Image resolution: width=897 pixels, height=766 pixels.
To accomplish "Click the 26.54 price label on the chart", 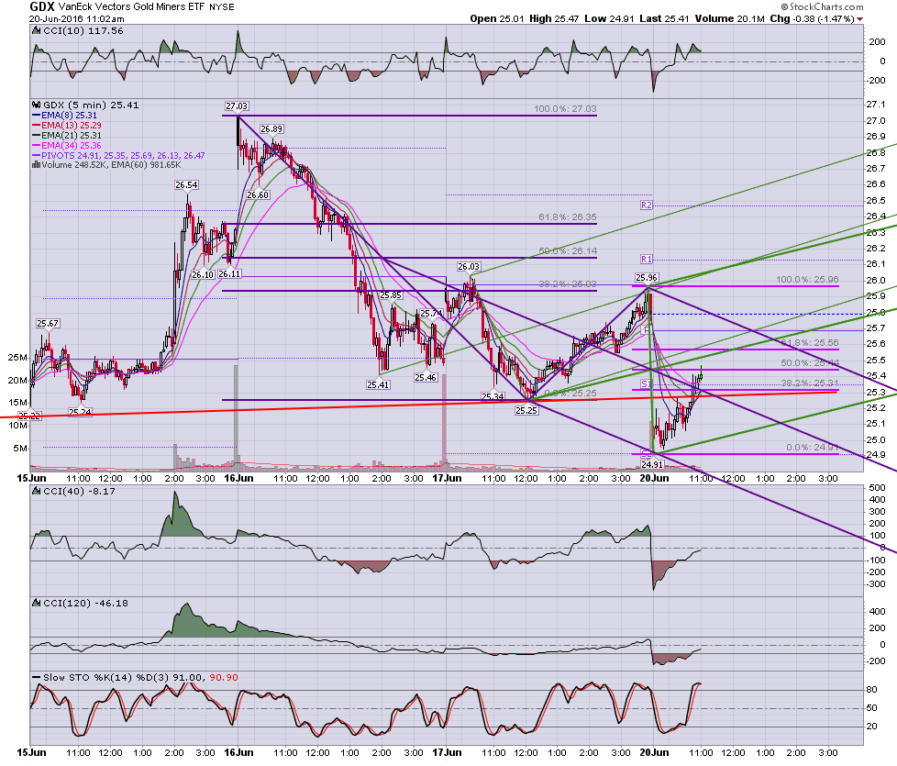I will click(186, 184).
